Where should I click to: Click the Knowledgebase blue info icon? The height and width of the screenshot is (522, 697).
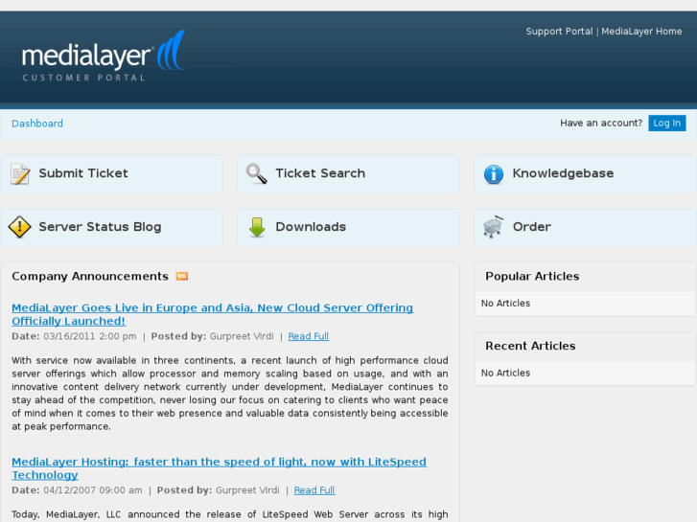pos(494,174)
